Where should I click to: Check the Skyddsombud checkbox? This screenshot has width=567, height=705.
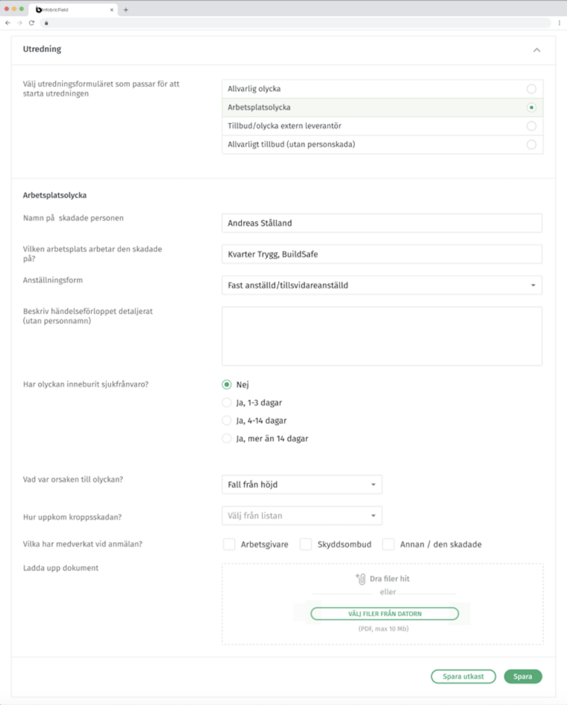307,544
